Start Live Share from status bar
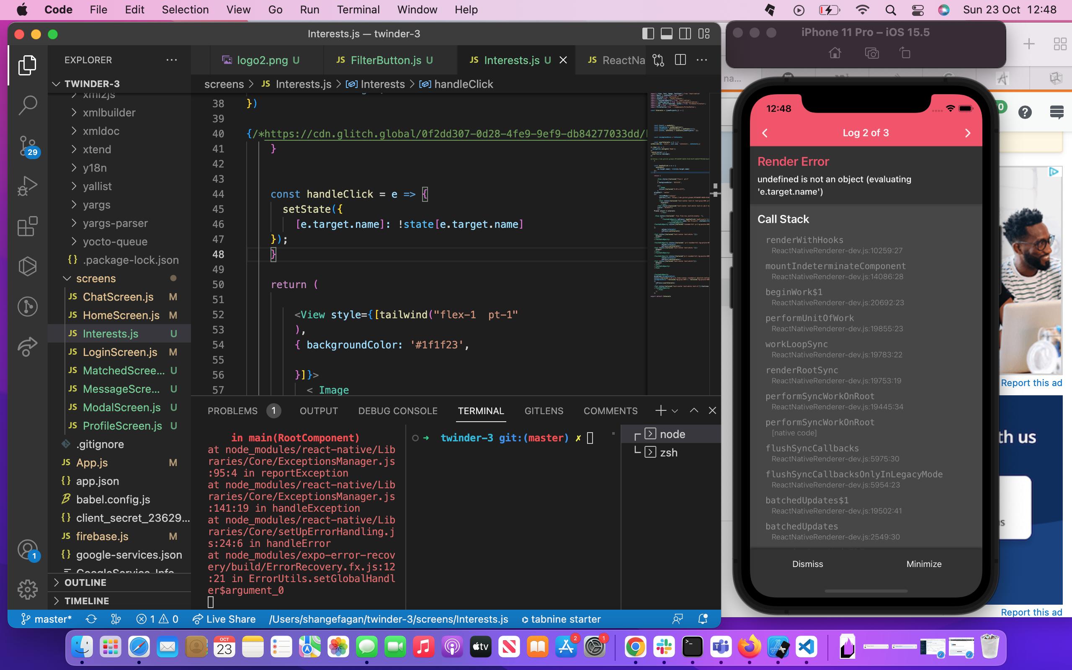 [x=224, y=619]
